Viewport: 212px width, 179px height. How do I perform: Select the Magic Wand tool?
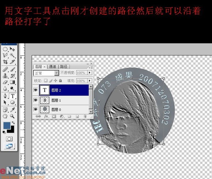click(x=12, y=55)
